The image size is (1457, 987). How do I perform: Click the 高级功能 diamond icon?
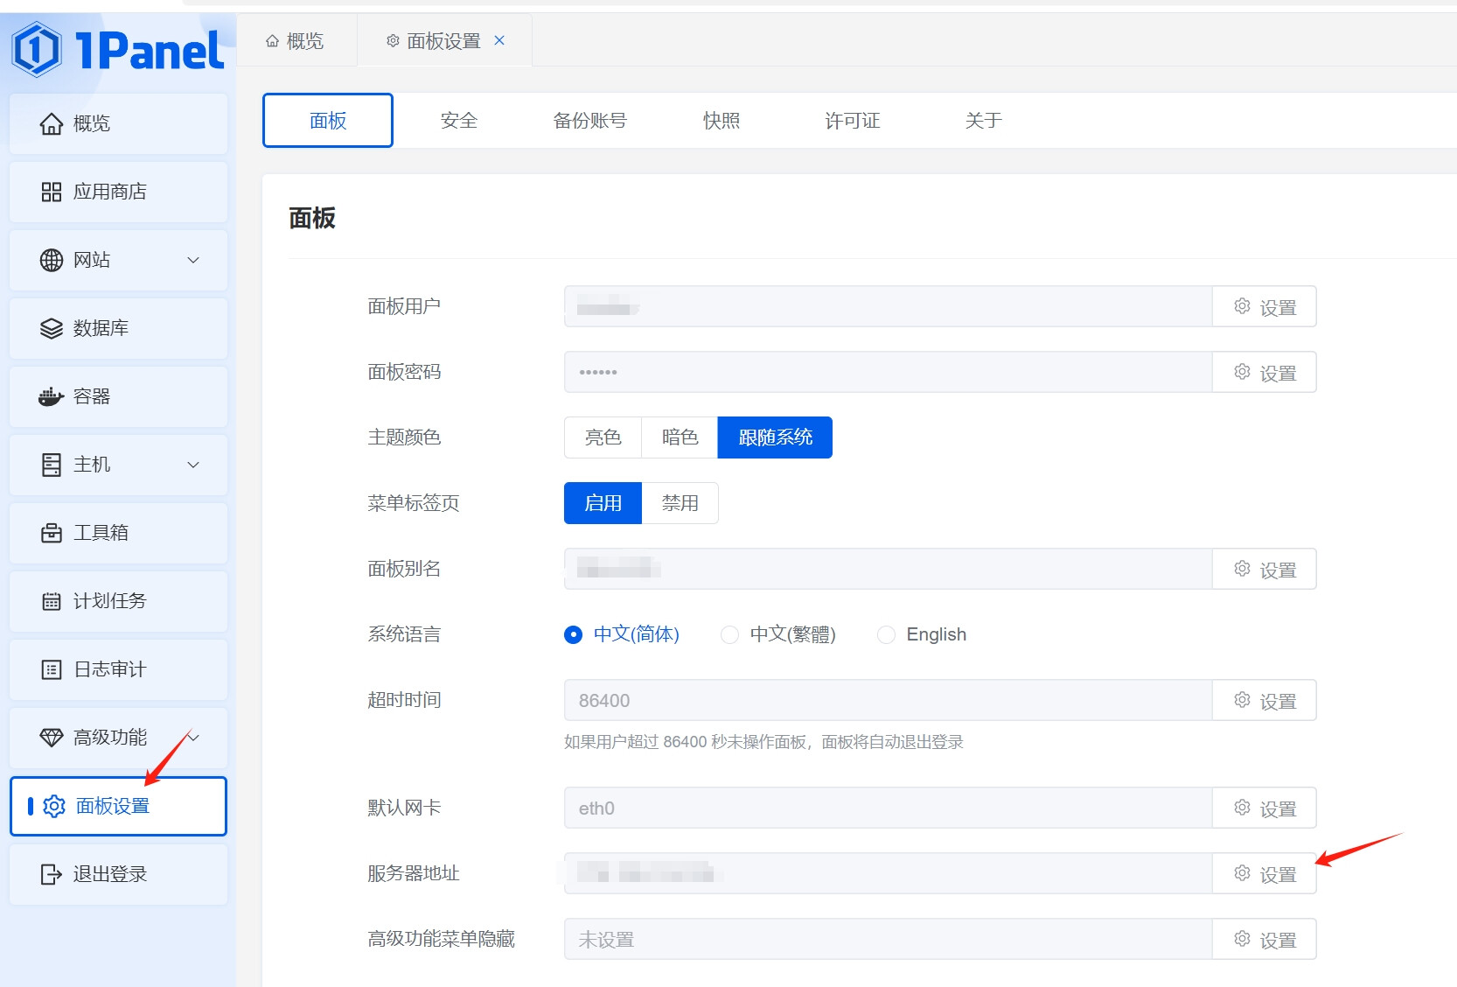pyautogui.click(x=52, y=738)
